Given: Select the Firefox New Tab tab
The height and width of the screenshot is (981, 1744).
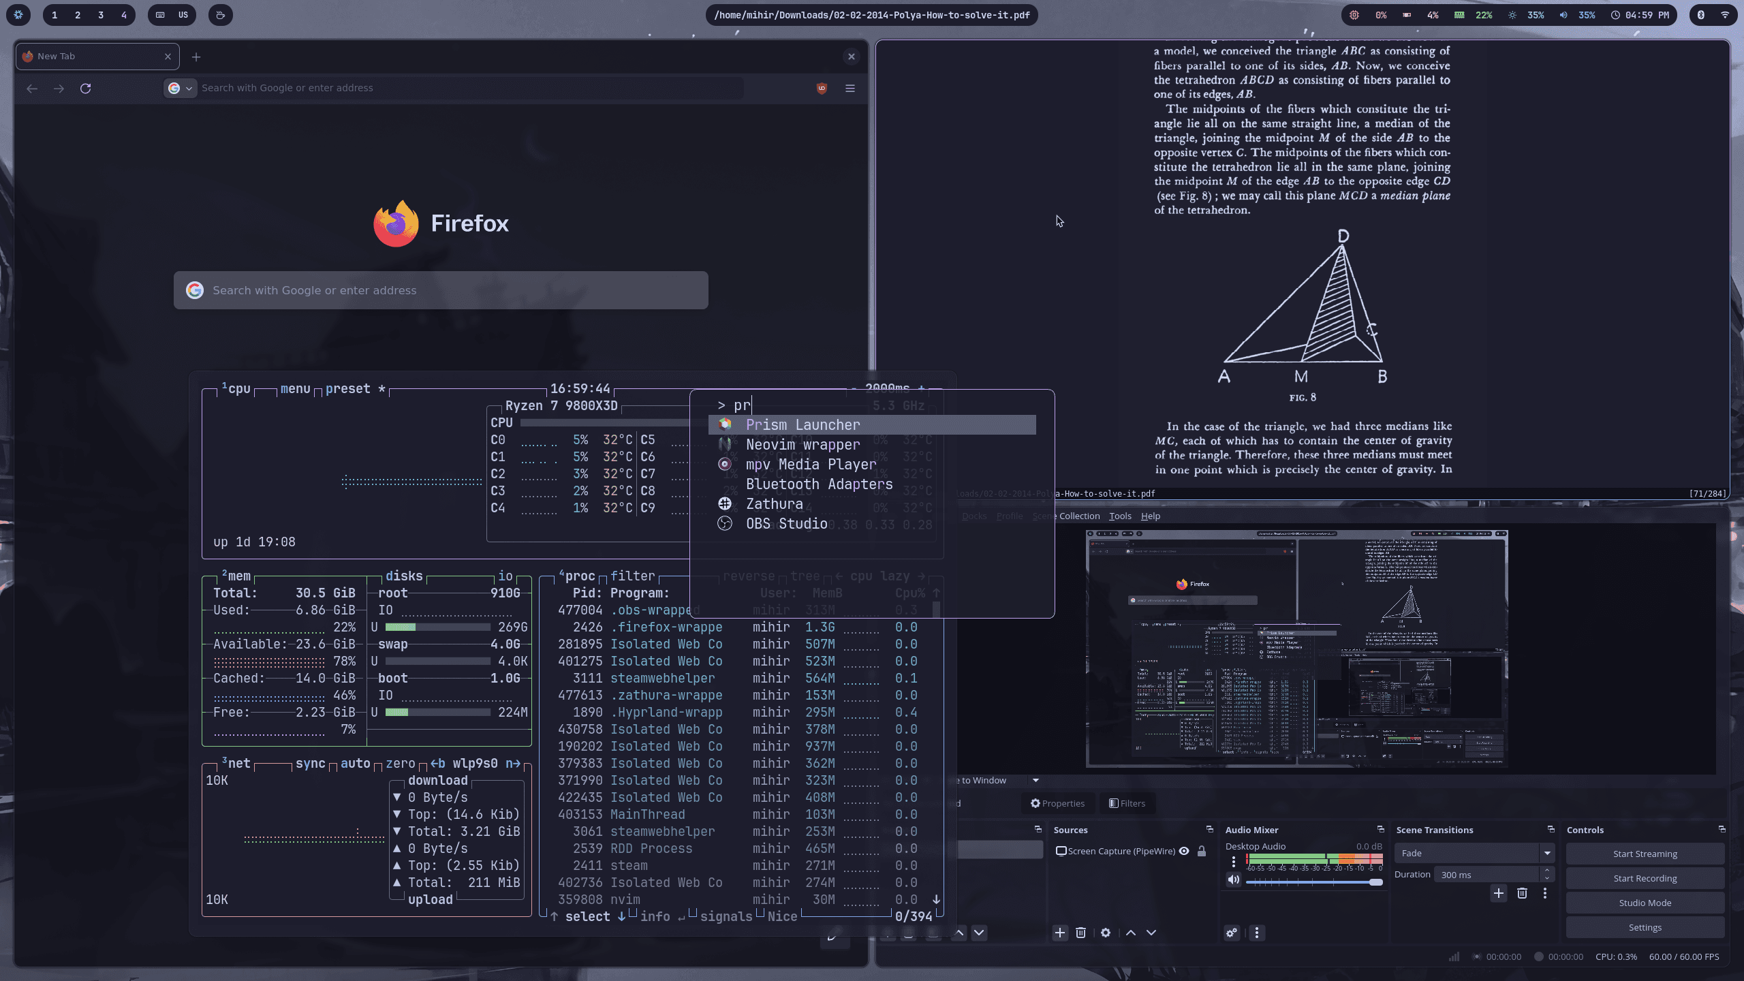Looking at the screenshot, I should click(x=98, y=57).
